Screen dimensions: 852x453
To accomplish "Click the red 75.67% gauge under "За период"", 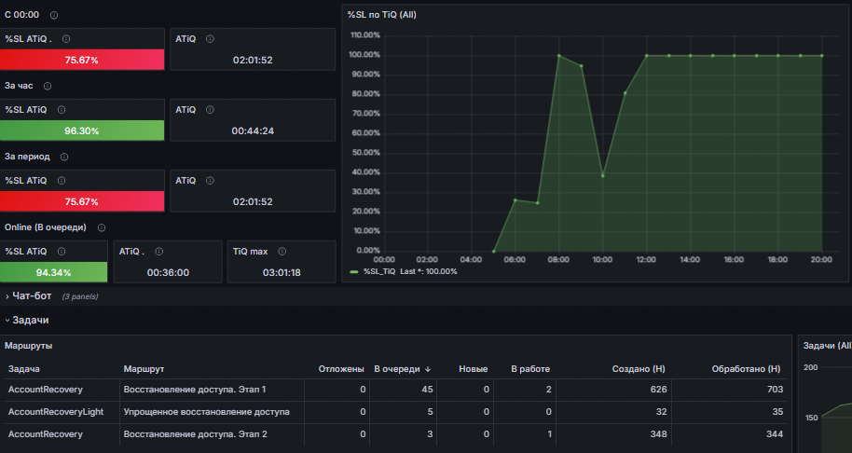I will click(82, 201).
